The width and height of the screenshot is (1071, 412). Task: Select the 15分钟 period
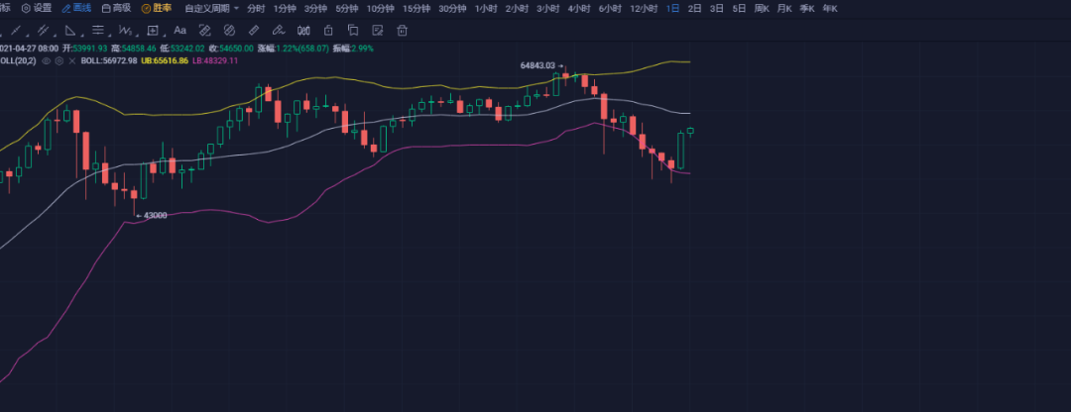pos(416,8)
